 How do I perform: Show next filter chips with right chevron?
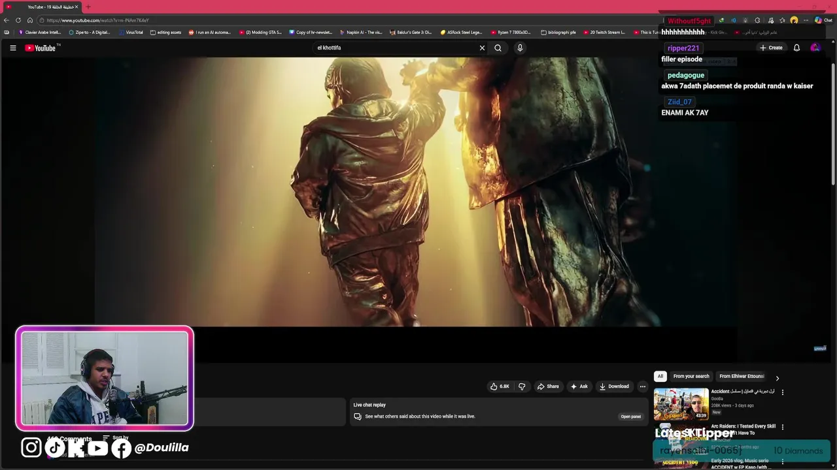pyautogui.click(x=777, y=378)
